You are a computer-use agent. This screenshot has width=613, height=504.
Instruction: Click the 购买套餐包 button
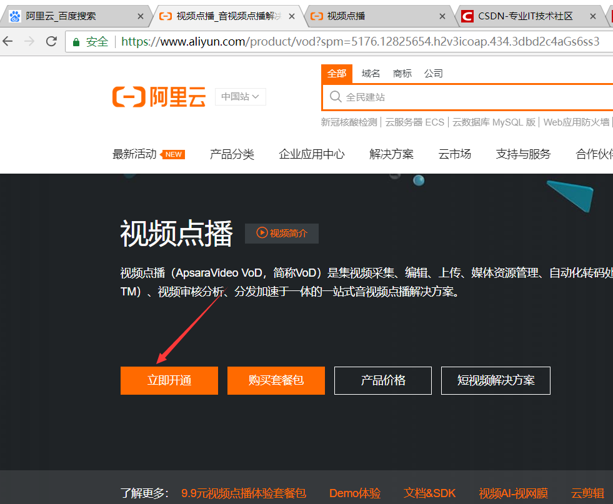276,380
